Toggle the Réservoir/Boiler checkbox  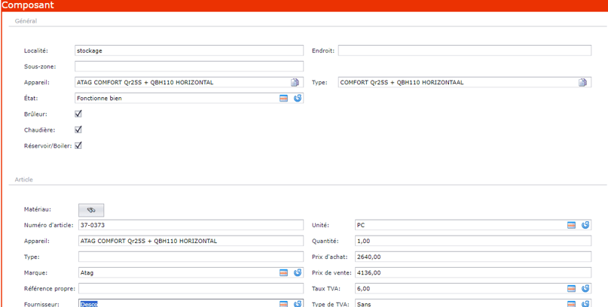(x=78, y=145)
